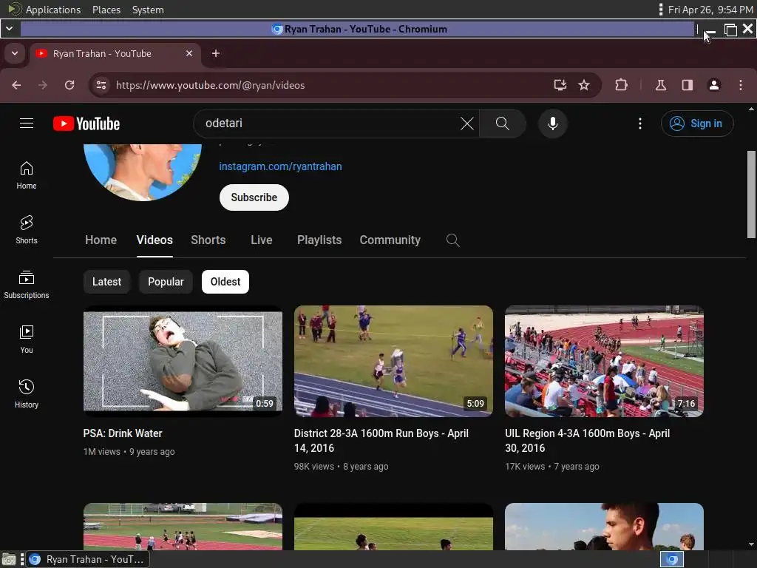
Task: Switch to the channel Shorts tab
Action: tap(208, 240)
